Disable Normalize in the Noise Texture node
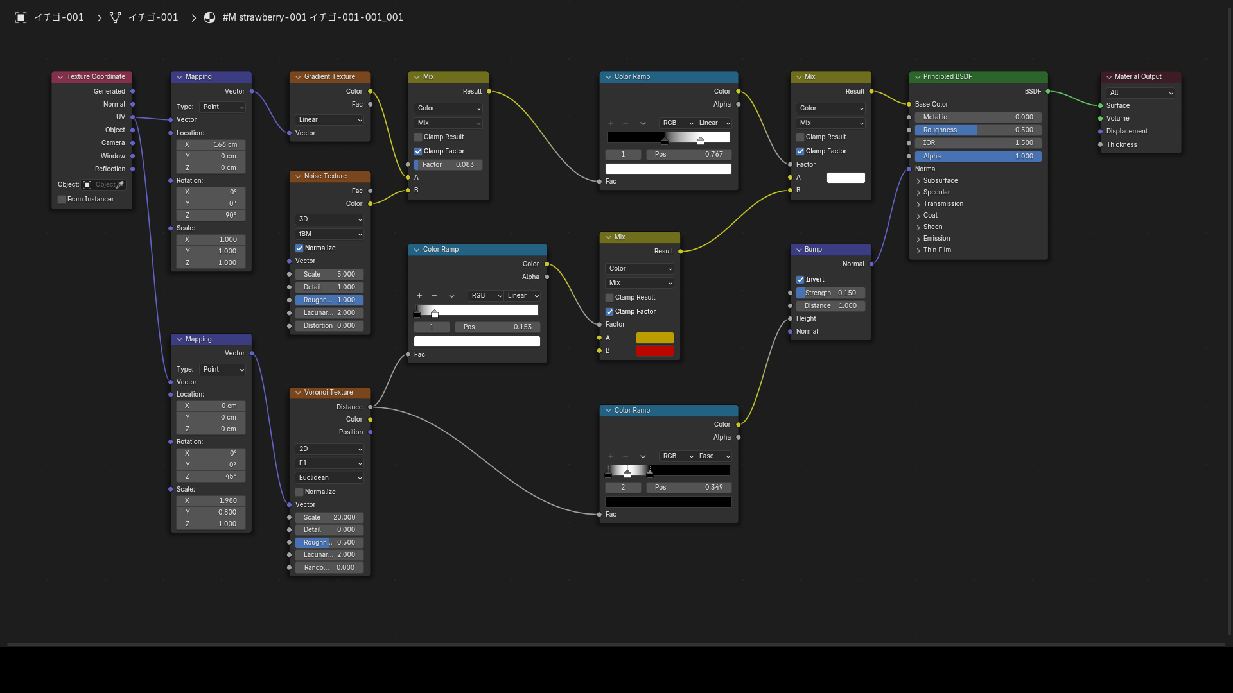The height and width of the screenshot is (693, 1233). 299,248
